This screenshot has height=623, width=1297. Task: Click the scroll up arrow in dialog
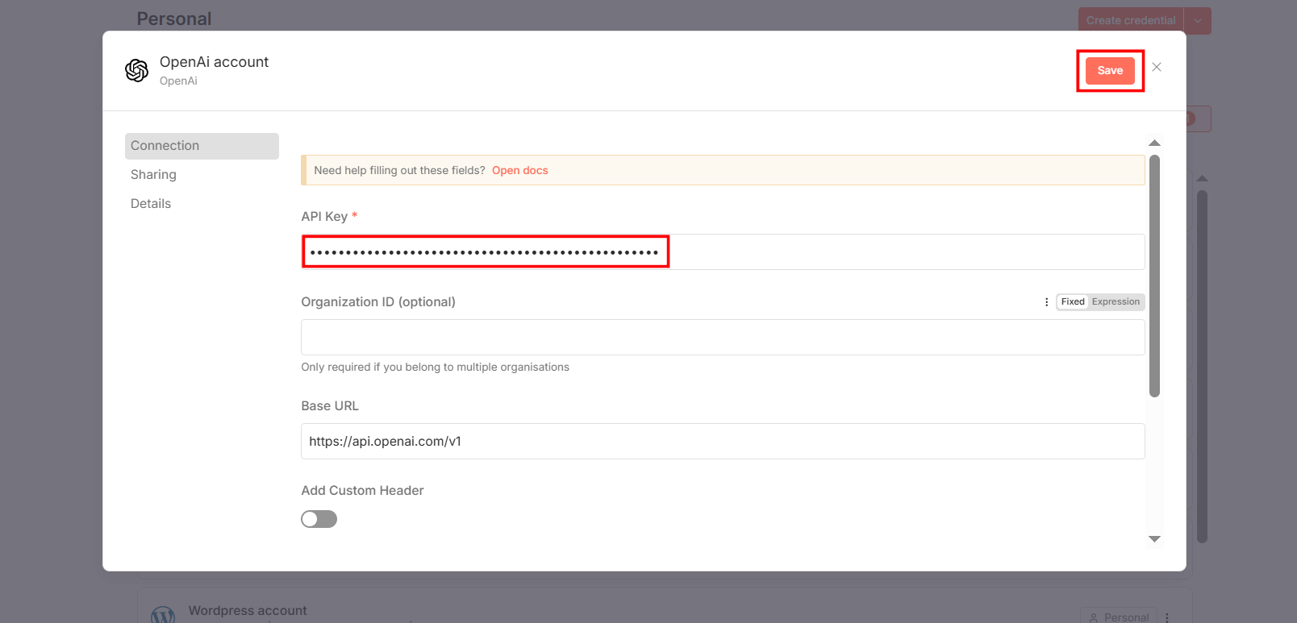click(x=1154, y=143)
